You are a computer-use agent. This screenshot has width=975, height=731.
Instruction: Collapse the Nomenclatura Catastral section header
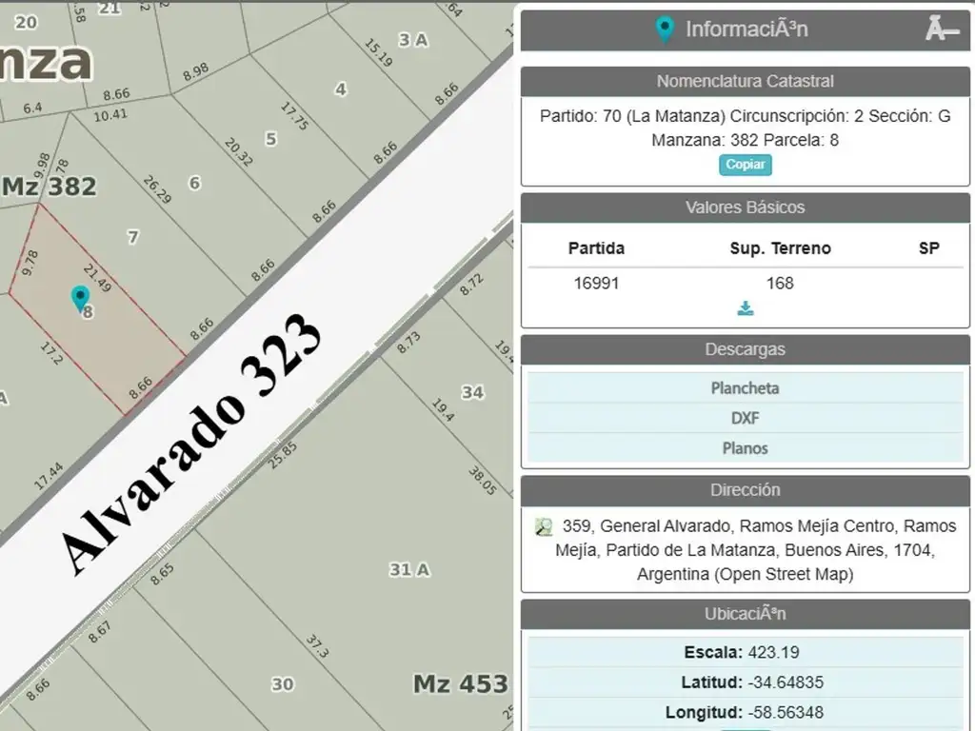pyautogui.click(x=745, y=82)
